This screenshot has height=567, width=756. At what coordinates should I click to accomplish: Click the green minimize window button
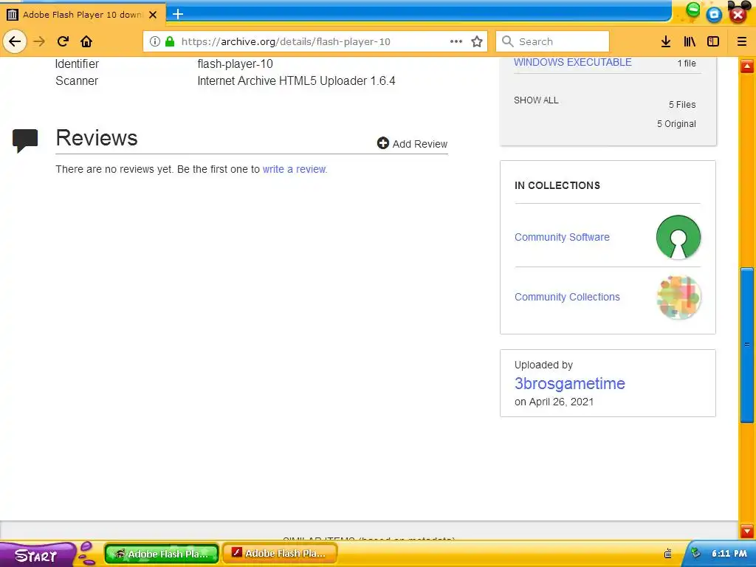693,10
